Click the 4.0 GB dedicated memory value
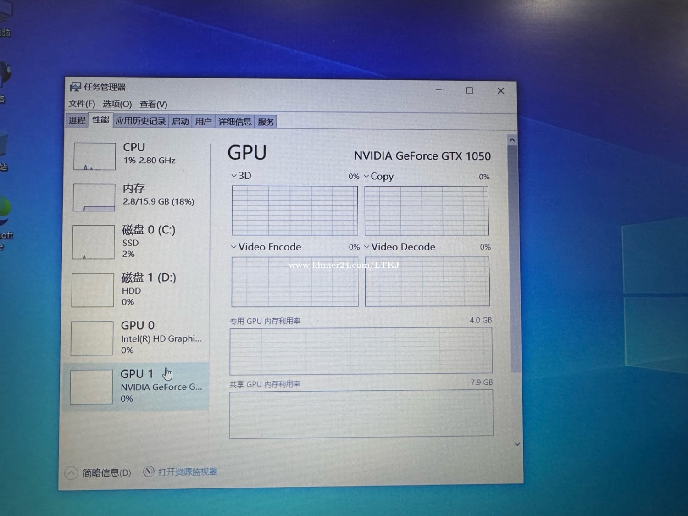The width and height of the screenshot is (688, 516). point(481,320)
